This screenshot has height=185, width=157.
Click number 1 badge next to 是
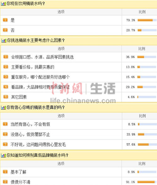coord(5,20)
